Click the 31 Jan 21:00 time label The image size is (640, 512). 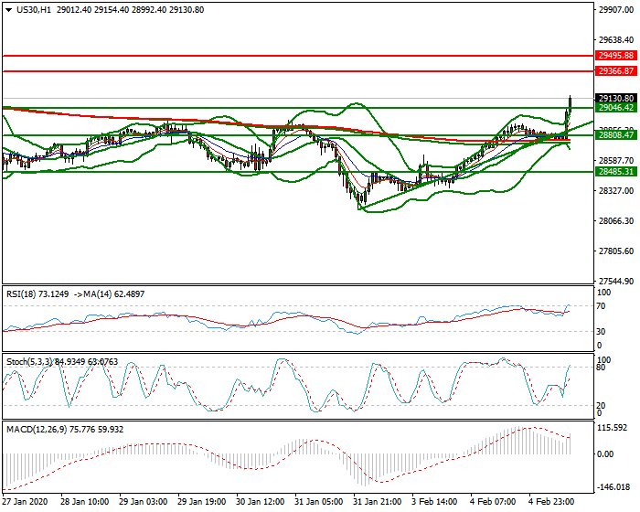pyautogui.click(x=377, y=501)
